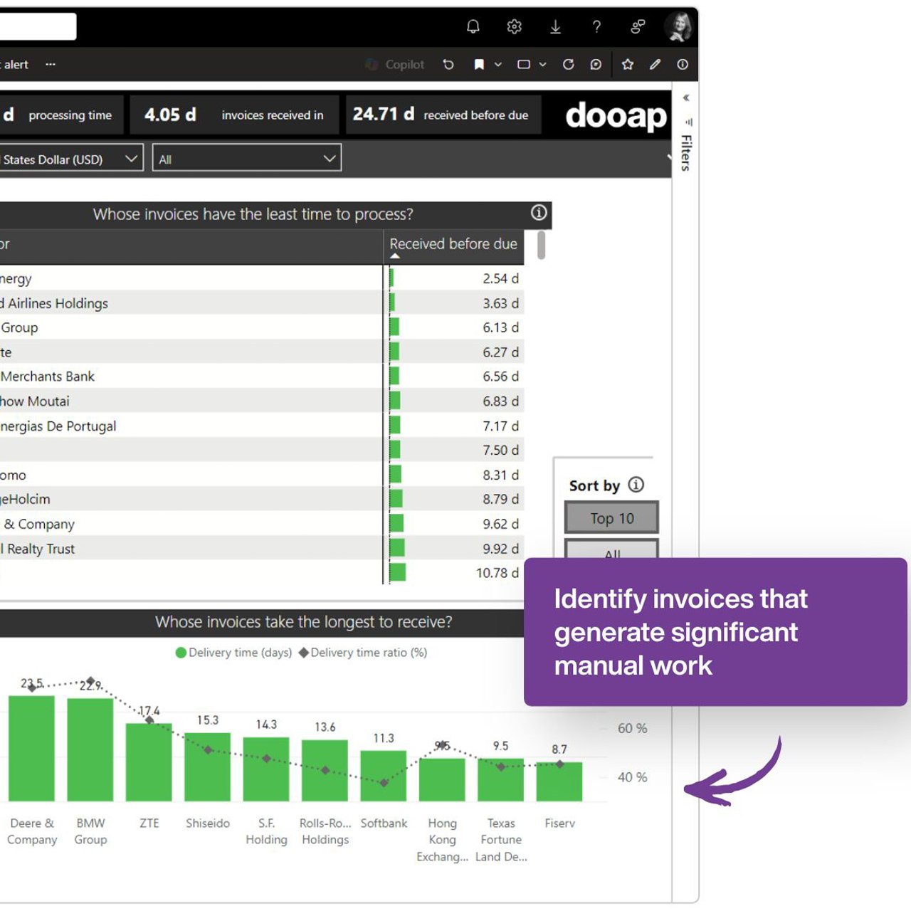Open the bookmarks dropdown chevron
The width and height of the screenshot is (911, 911).
point(498,65)
